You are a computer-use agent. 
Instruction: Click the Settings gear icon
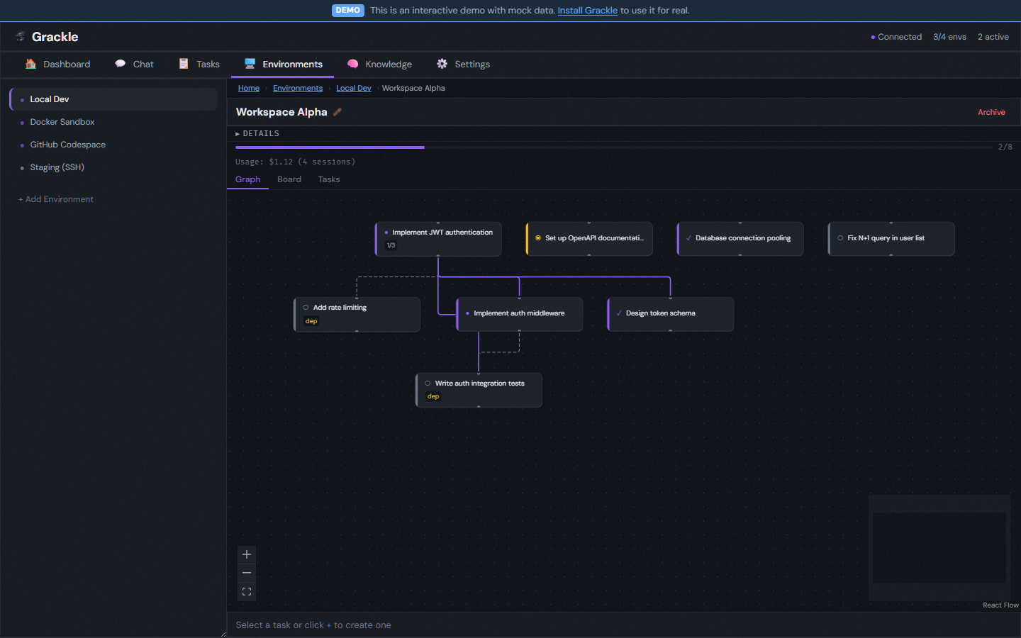442,64
